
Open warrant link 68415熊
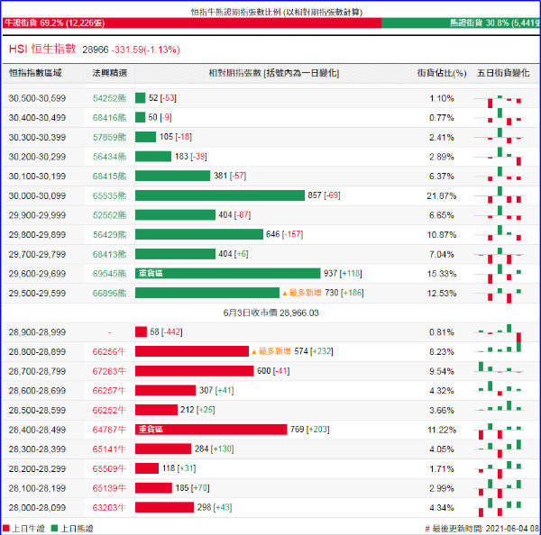pos(109,177)
